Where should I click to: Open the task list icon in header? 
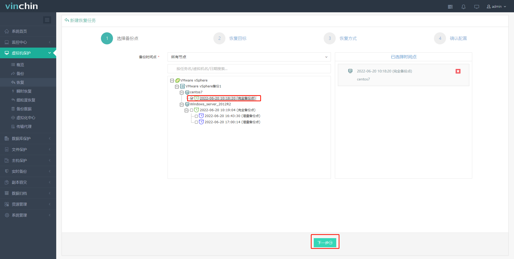[x=450, y=7]
